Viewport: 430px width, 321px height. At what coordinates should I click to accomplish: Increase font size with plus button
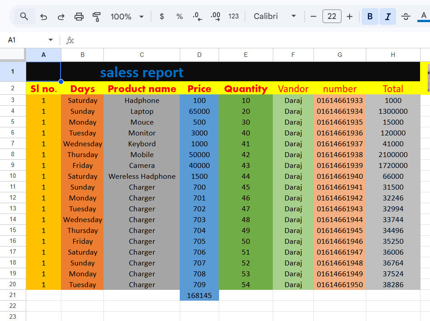click(x=350, y=17)
